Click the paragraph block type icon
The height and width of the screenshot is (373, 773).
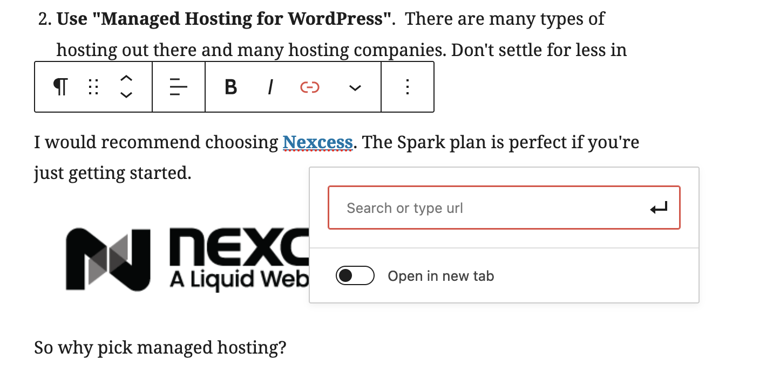pos(61,87)
